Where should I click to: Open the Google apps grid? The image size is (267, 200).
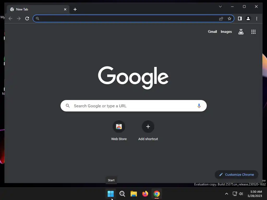[x=253, y=32]
